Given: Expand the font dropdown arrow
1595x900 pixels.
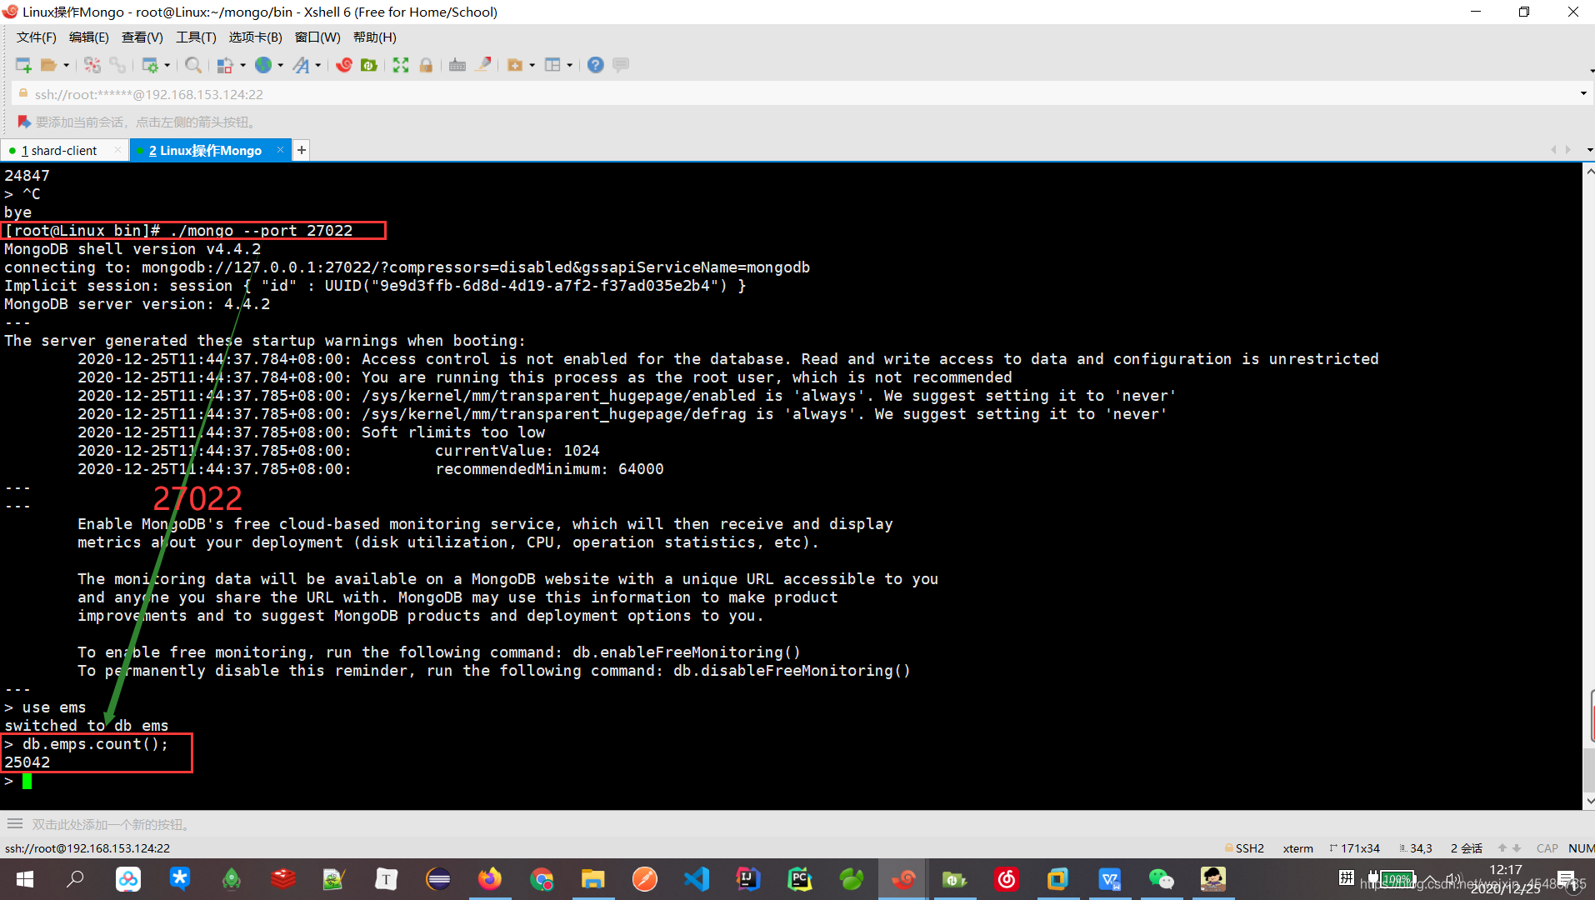Looking at the screenshot, I should [x=318, y=65].
